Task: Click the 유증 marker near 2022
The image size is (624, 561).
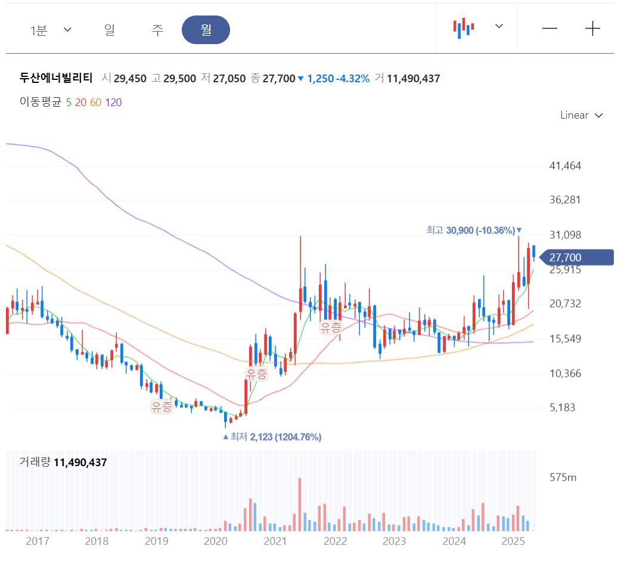Action: pos(331,328)
